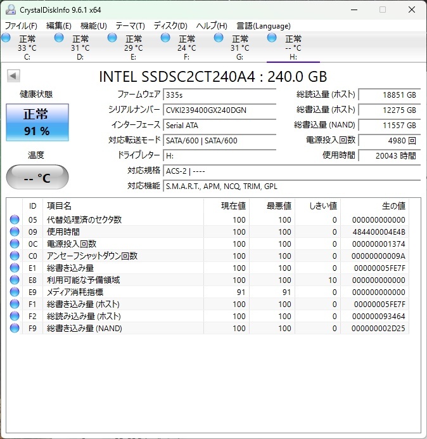The image size is (427, 439).
Task: Click status orb for attribute F2 row
Action: [x=15, y=316]
